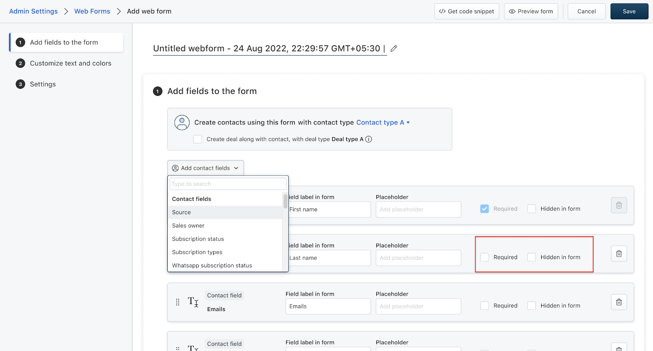Screen dimensions: 653x351
Task: Open the Contact type A dropdown
Action: [383, 122]
